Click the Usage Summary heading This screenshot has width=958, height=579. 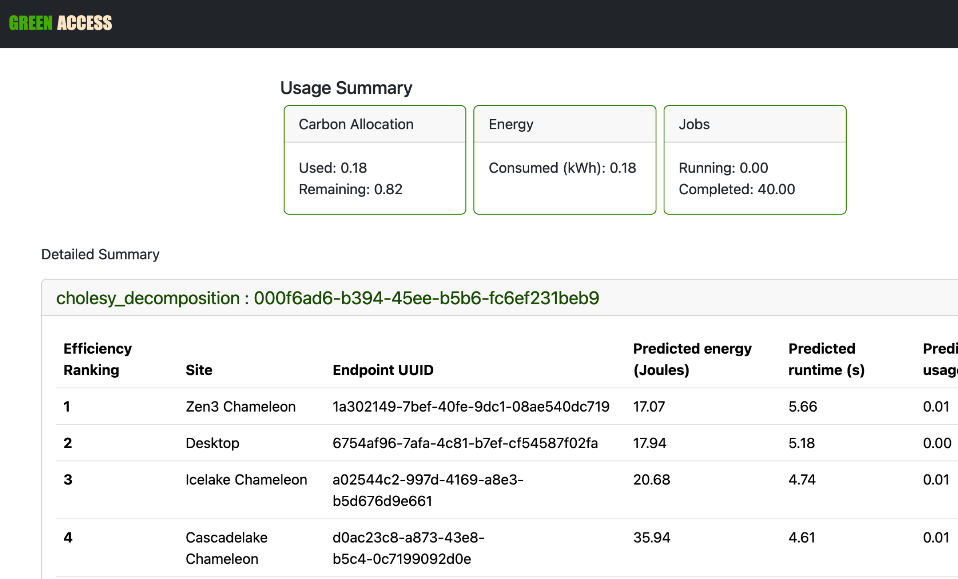click(x=346, y=88)
